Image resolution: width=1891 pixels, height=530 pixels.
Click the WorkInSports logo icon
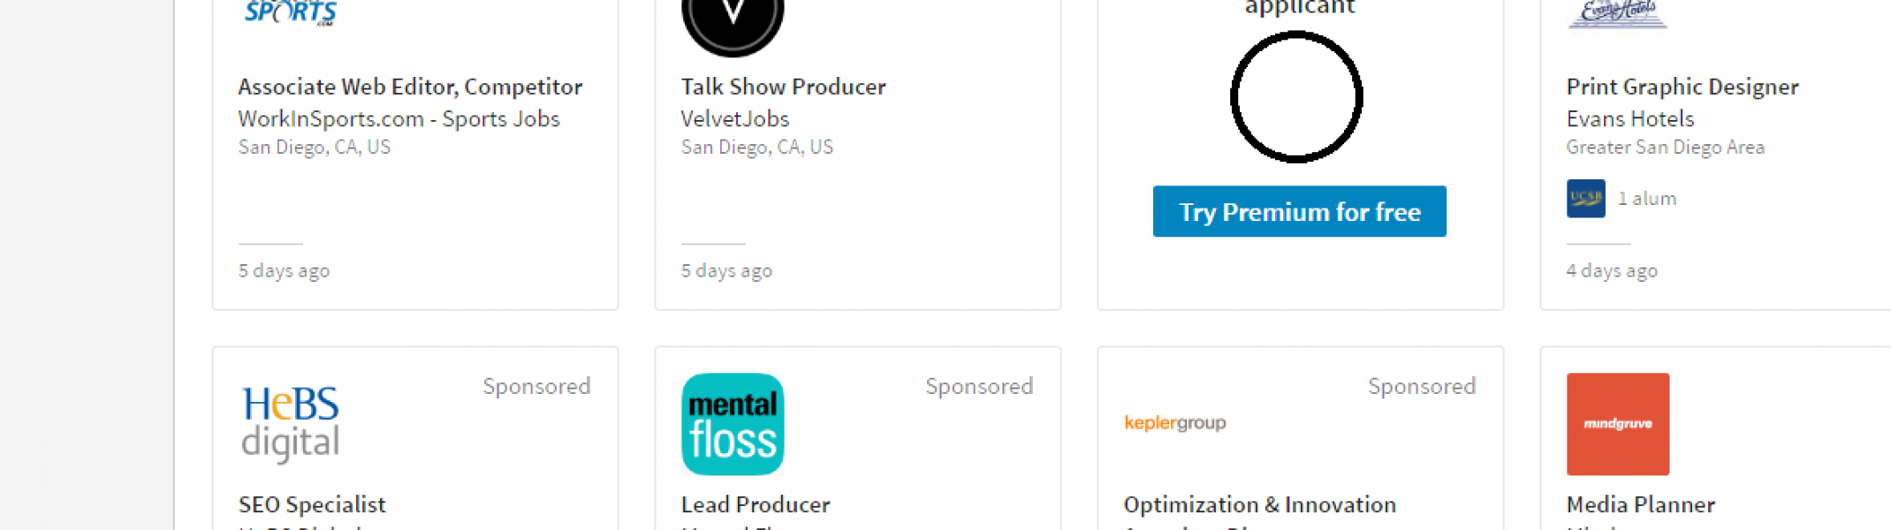290,12
